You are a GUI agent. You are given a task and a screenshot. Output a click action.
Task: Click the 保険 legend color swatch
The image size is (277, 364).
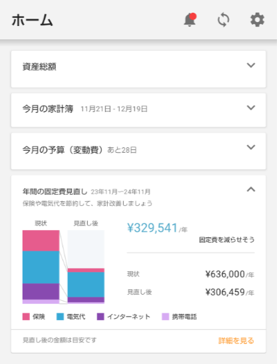(x=26, y=317)
